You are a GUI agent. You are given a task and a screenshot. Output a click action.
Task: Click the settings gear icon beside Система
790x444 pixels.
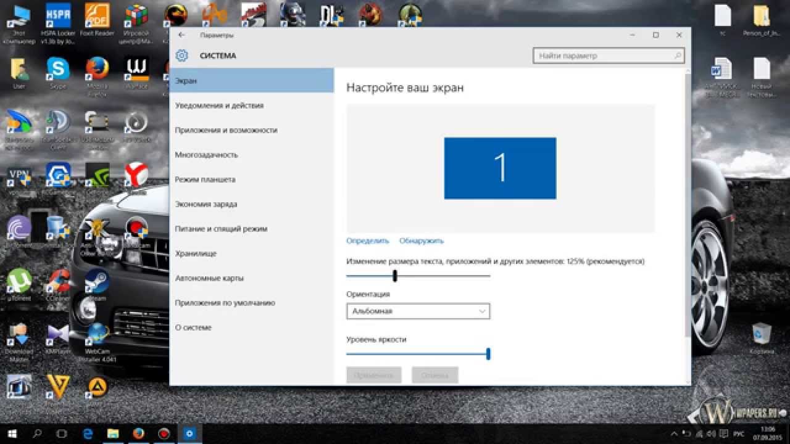[x=181, y=55]
